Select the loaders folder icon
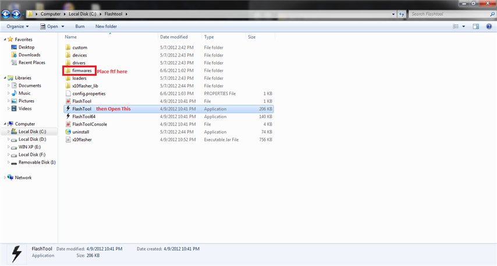This screenshot has height=266, width=497. (68, 78)
